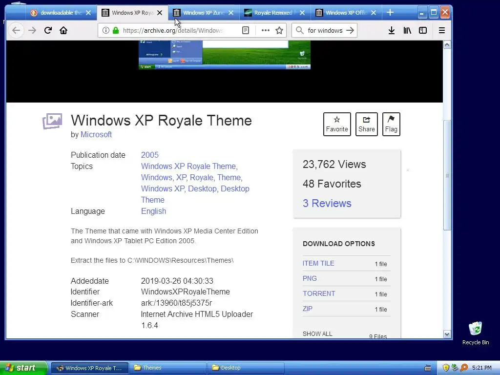Click the theme preview screenshot thumbnail
This screenshot has width=500, height=375.
[x=225, y=55]
